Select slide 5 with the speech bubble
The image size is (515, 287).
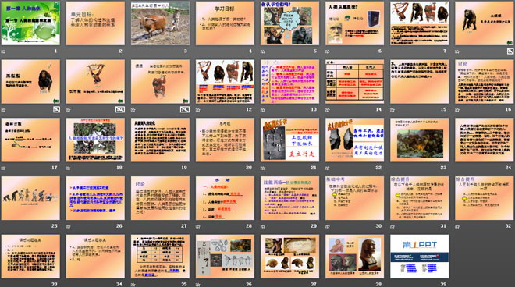coord(290,23)
